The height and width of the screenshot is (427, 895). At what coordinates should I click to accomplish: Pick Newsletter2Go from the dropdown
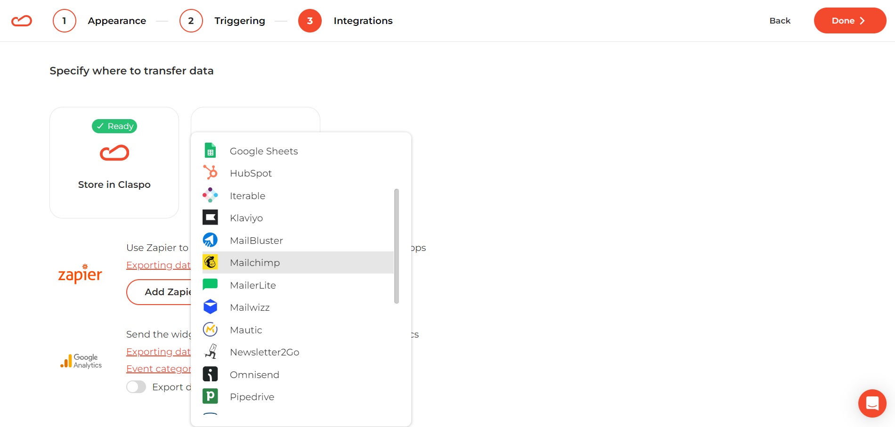click(264, 352)
